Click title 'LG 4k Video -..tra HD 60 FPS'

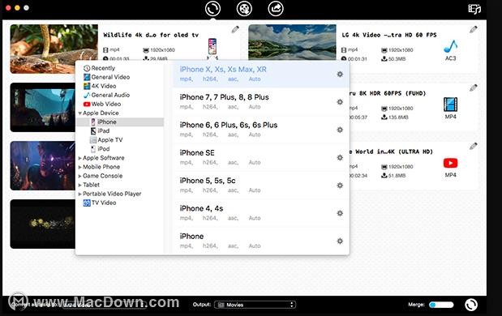[389, 35]
